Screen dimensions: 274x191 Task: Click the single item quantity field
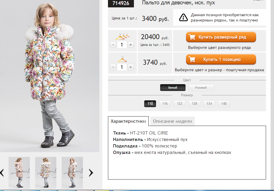click(x=122, y=67)
